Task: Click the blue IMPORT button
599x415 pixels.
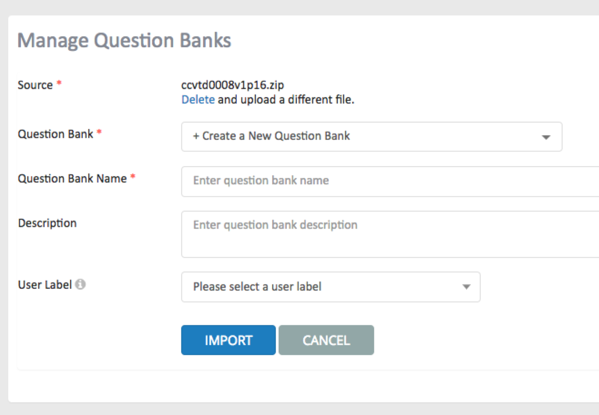Action: 228,340
